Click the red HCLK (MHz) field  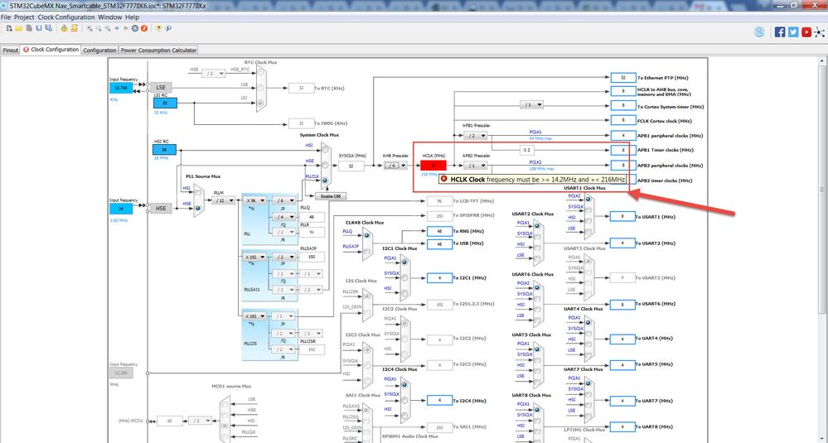(x=433, y=165)
